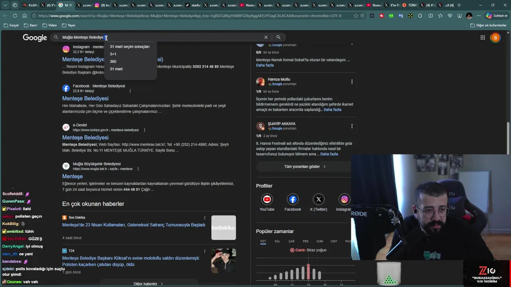Open browser settings and more menu

tap(479, 16)
